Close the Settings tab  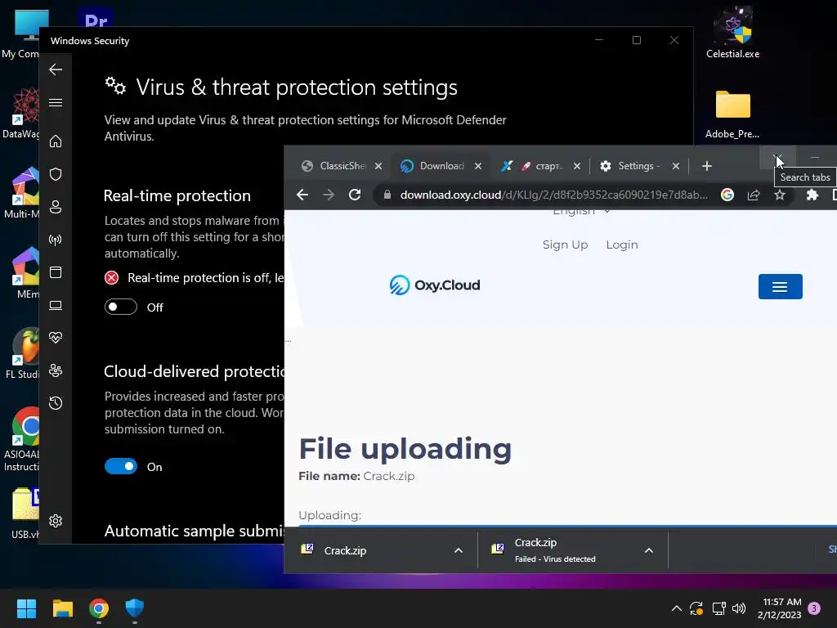pos(676,166)
